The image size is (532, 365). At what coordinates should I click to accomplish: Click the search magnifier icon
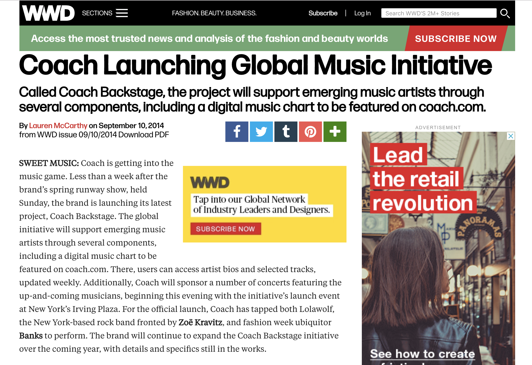tap(505, 14)
